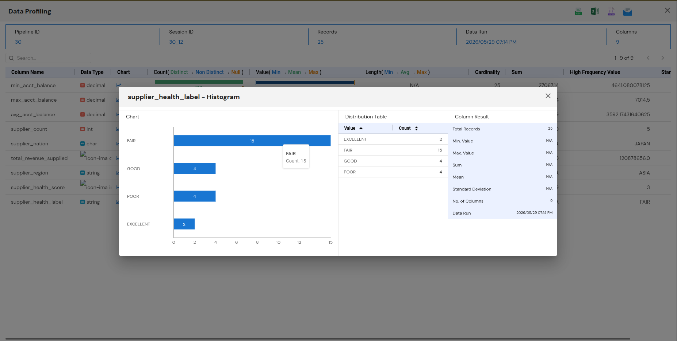
Task: Click the Data Type column header
Action: [x=92, y=72]
